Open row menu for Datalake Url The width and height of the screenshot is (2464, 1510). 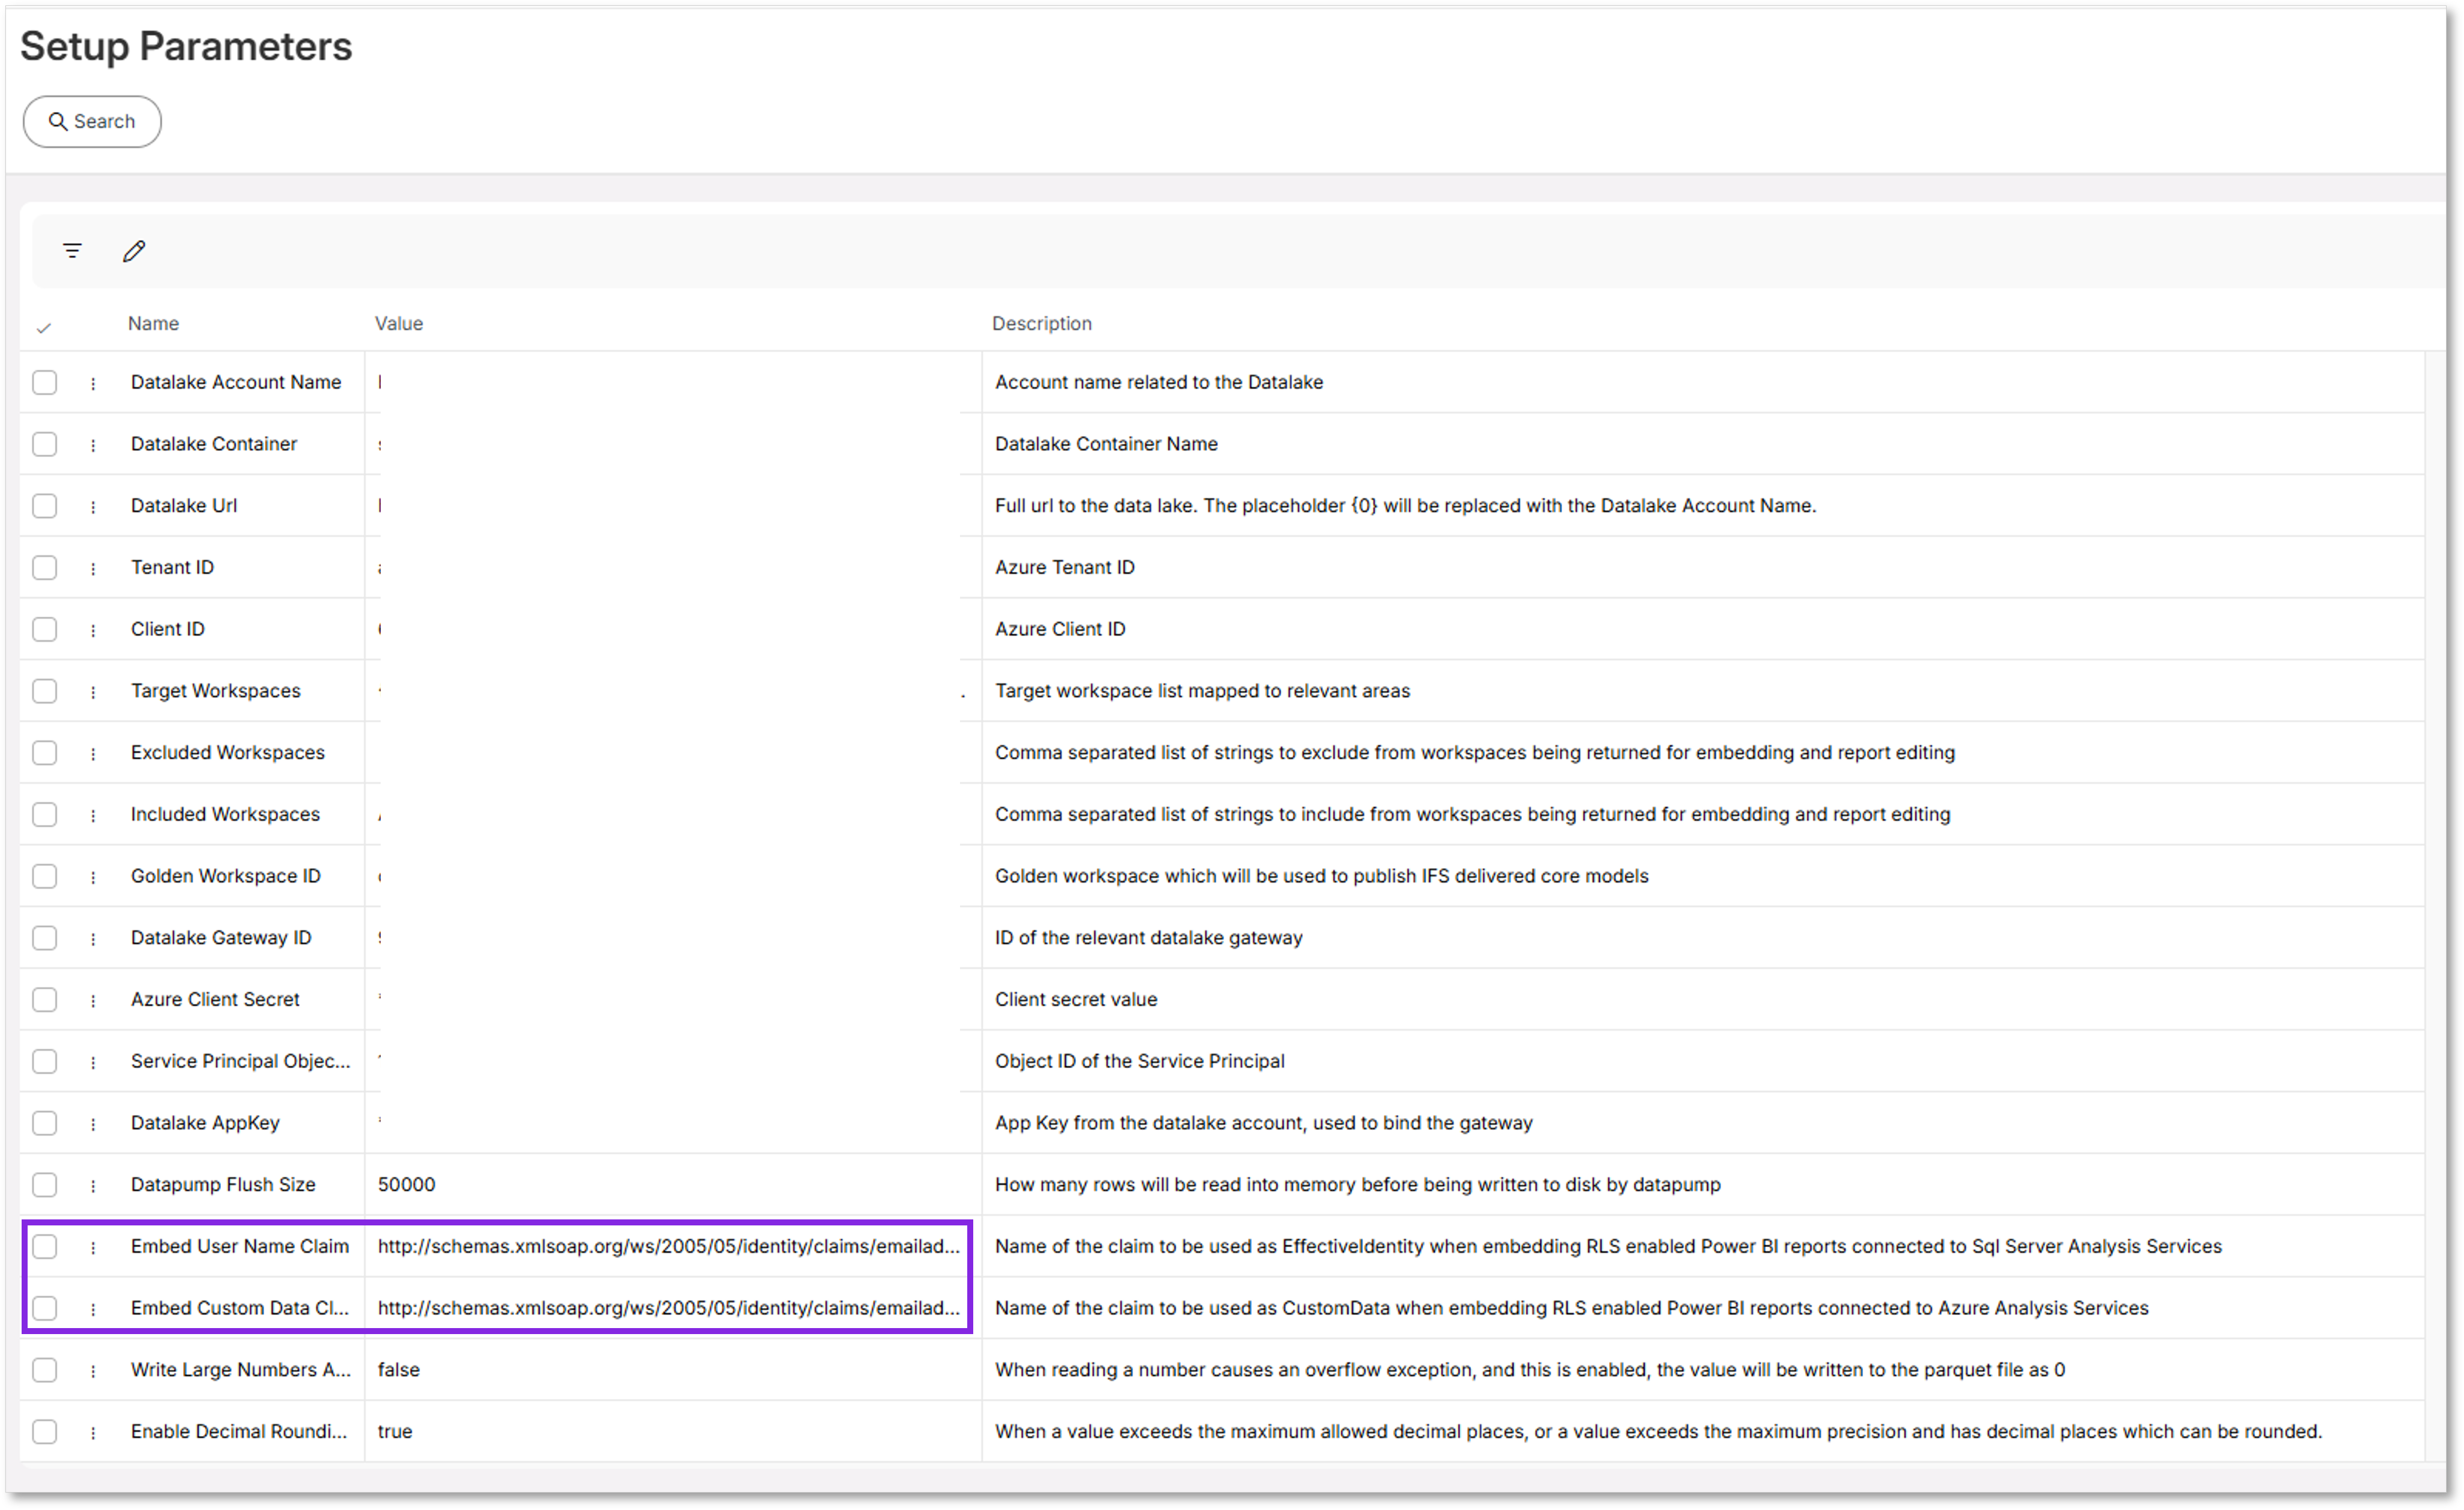tap(93, 507)
